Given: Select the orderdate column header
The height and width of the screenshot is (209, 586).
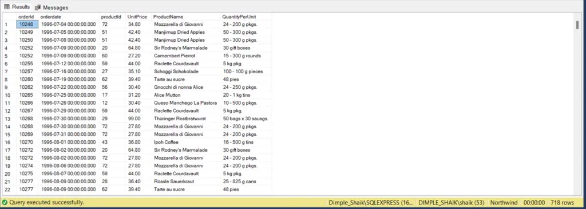Looking at the screenshot, I should coord(69,17).
